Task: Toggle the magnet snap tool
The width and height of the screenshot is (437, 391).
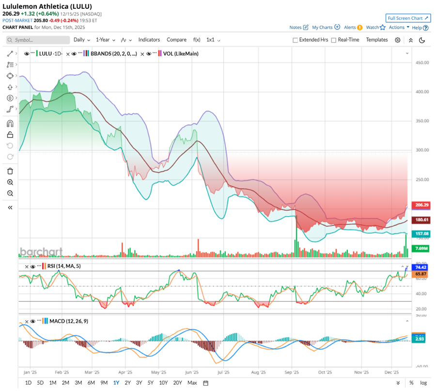Action: pyautogui.click(x=10, y=124)
